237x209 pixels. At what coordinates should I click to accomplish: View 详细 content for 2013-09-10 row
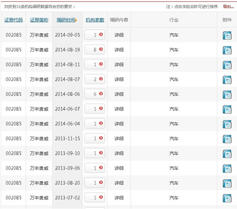(119, 153)
